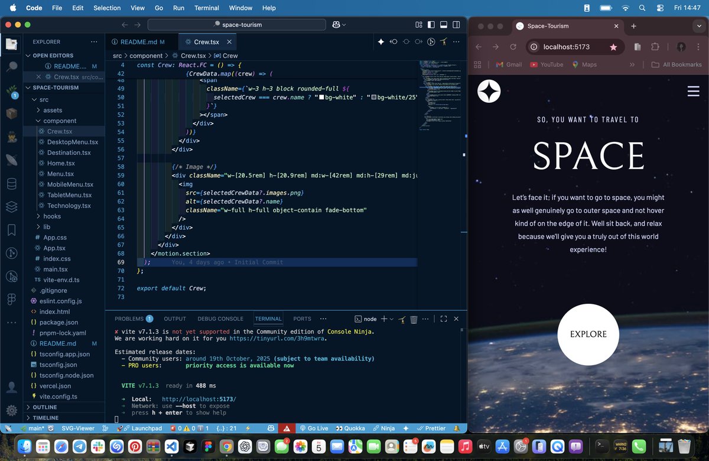Maximize the terminal panel size
The image size is (709, 461).
(444, 319)
